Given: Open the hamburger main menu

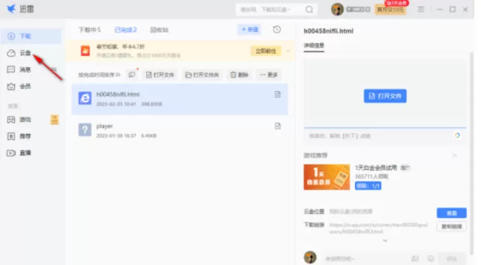Looking at the screenshot, I should [421, 9].
